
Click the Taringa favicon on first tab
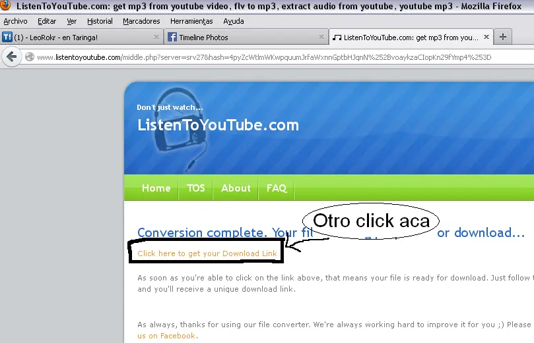pos(7,37)
